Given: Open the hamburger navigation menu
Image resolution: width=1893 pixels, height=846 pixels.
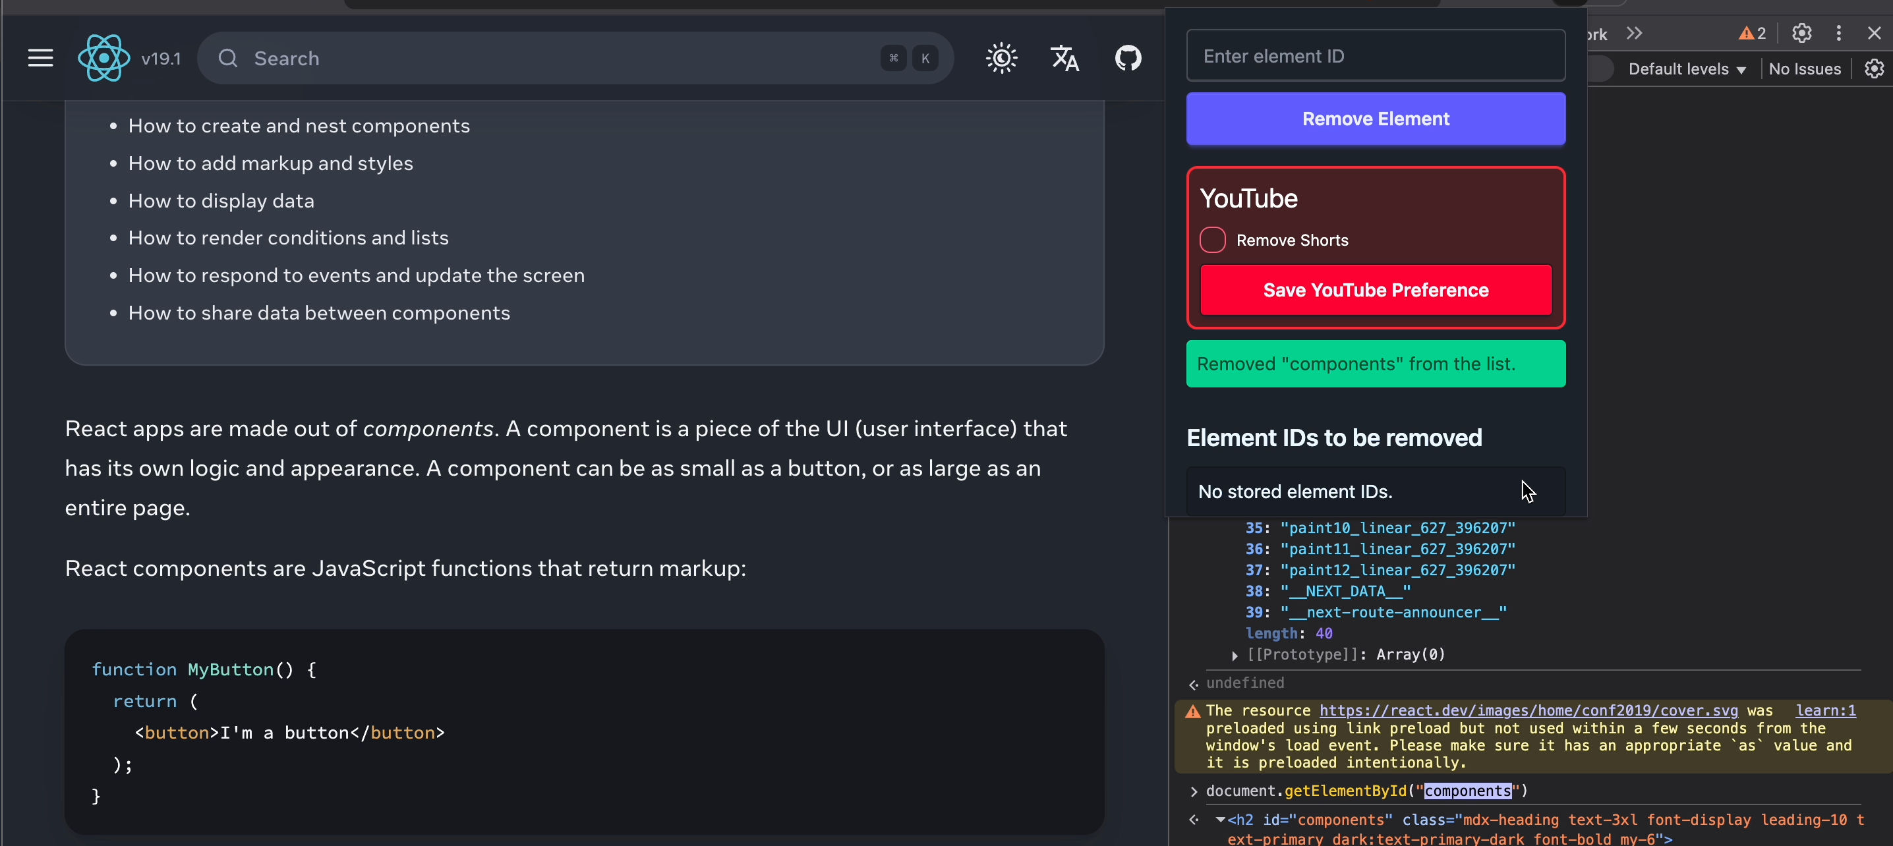Looking at the screenshot, I should point(40,58).
